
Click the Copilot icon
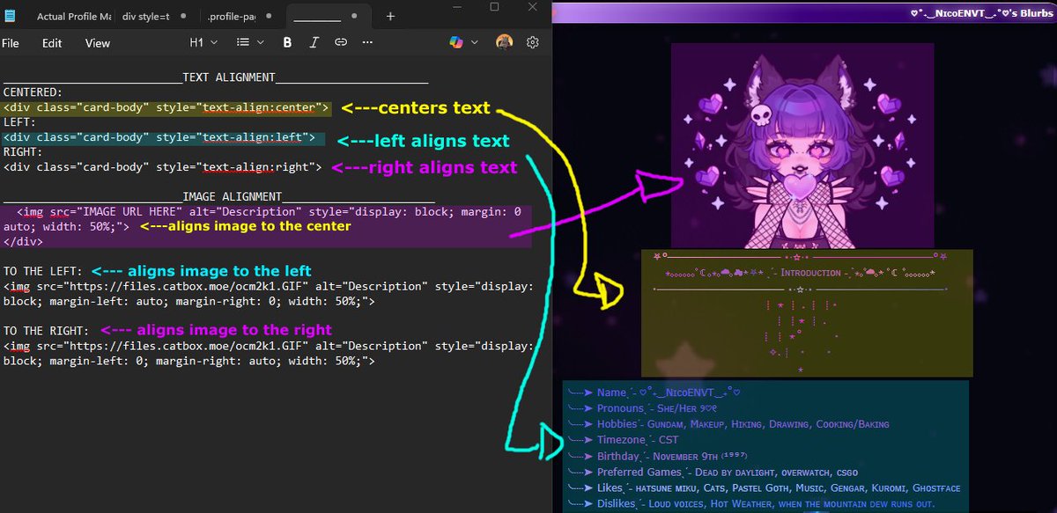[x=455, y=42]
